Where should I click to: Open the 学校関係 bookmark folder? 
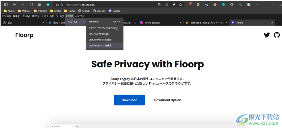(40, 11)
